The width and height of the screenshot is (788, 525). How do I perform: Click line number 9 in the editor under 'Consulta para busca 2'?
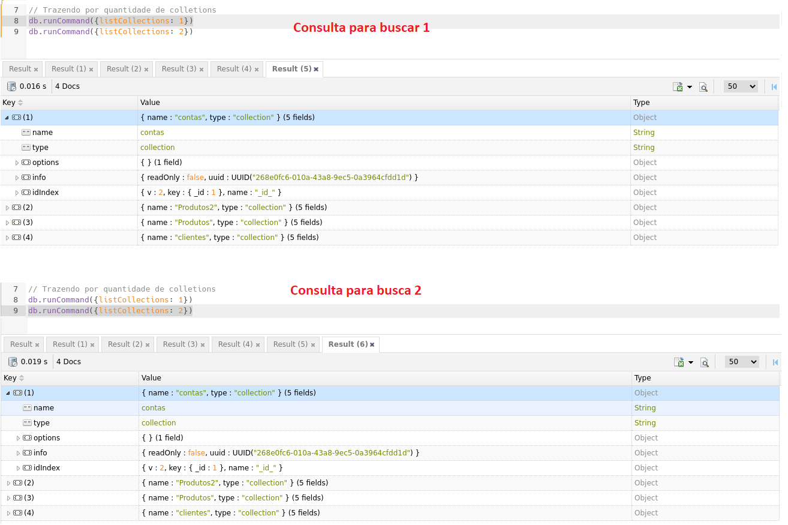[x=15, y=311]
